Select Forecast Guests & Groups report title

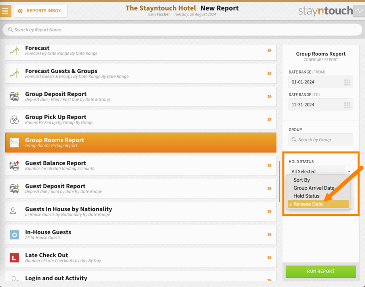point(61,71)
